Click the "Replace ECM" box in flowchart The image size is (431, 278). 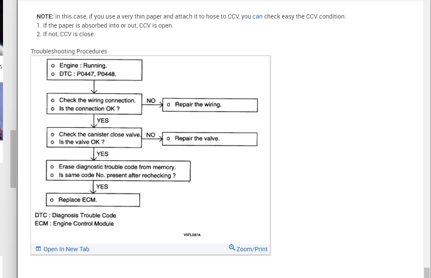[x=93, y=200]
